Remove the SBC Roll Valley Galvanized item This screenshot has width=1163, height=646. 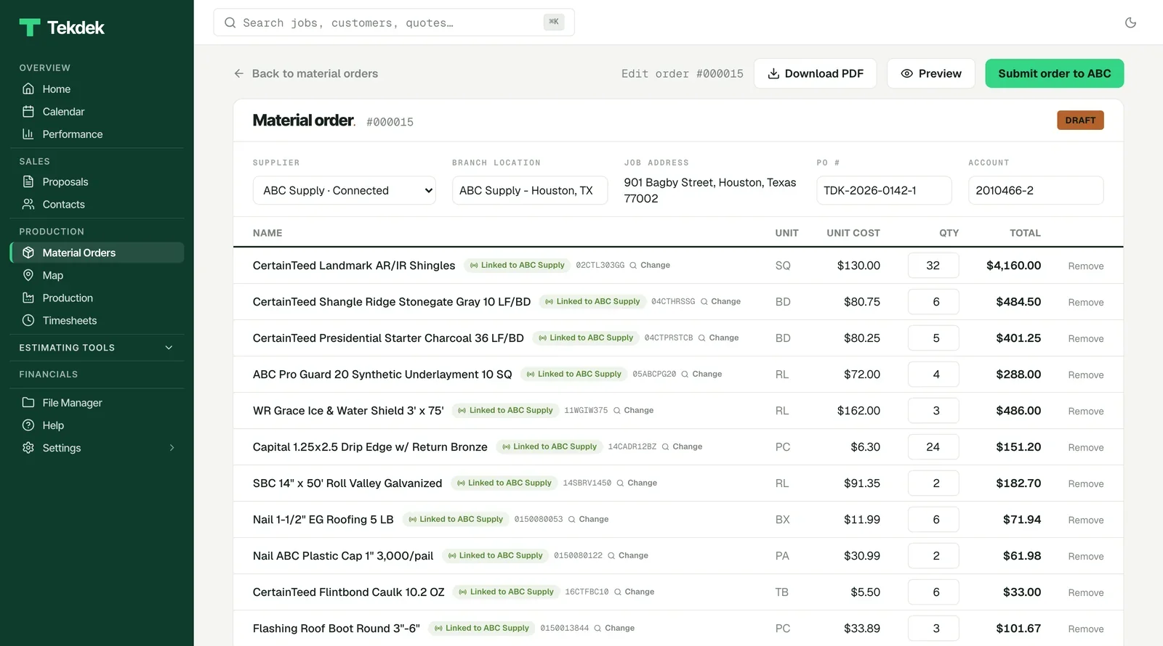1086,483
